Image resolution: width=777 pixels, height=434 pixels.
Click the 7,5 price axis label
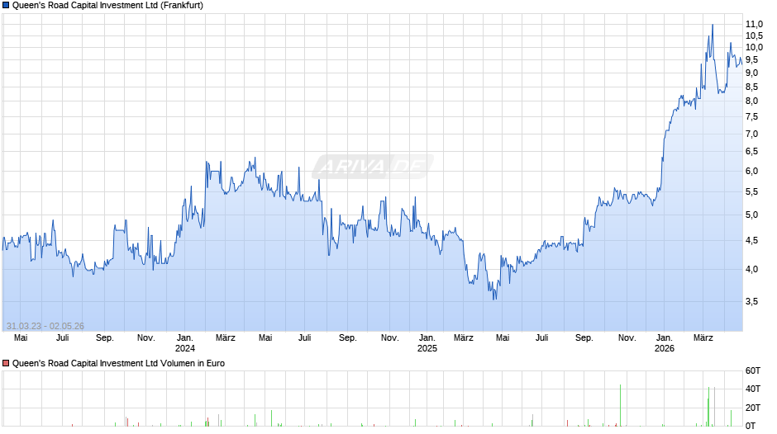[x=751, y=117]
